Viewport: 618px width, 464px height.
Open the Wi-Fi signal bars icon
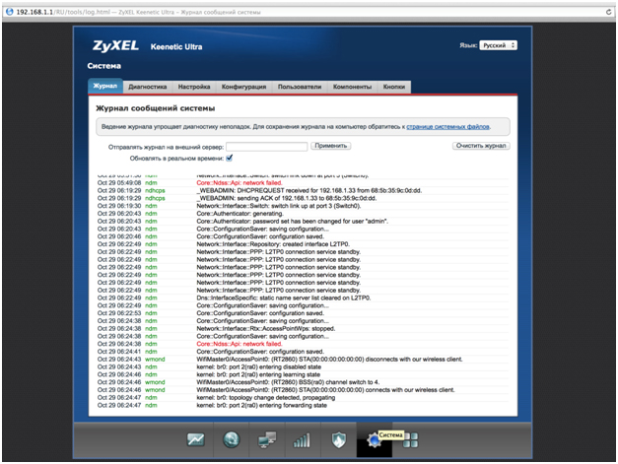302,440
